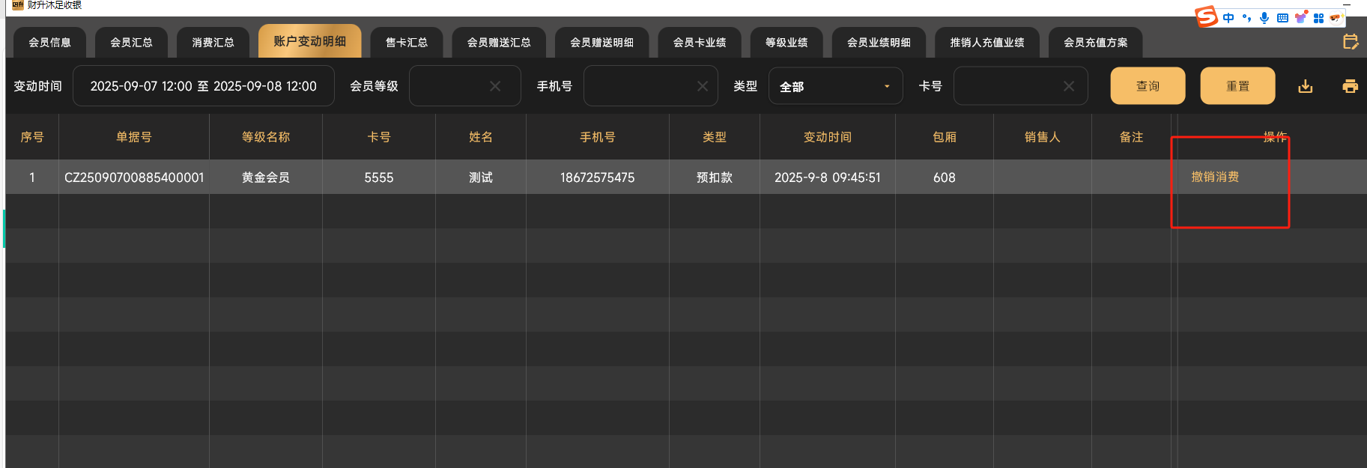The image size is (1367, 468).
Task: Click the 单据号 column header
Action: 134,137
